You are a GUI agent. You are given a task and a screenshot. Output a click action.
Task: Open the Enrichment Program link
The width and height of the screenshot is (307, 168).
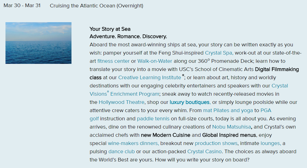[x=135, y=94]
